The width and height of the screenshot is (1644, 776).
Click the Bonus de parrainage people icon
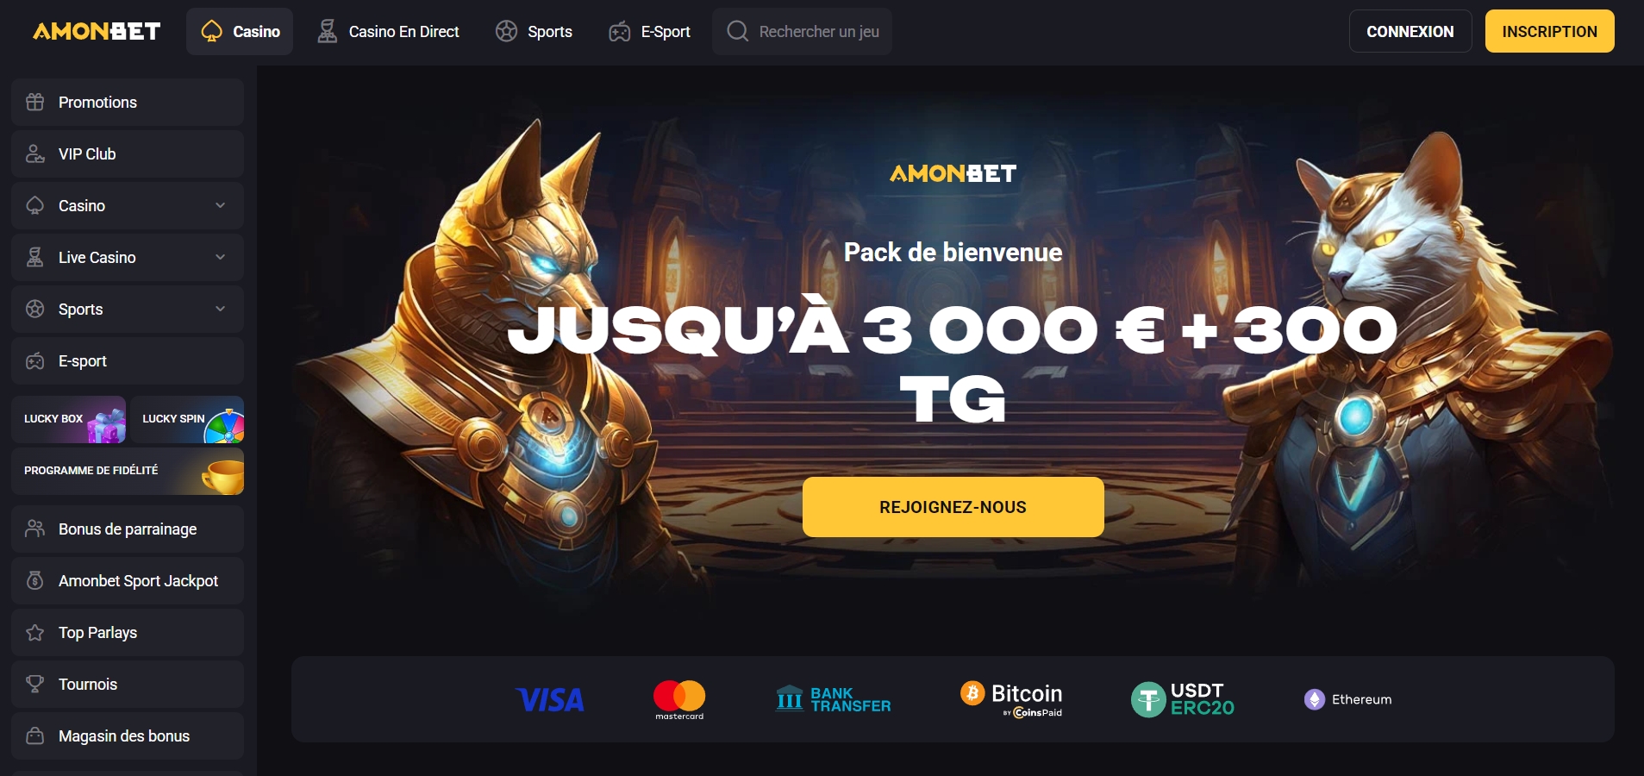click(x=34, y=529)
